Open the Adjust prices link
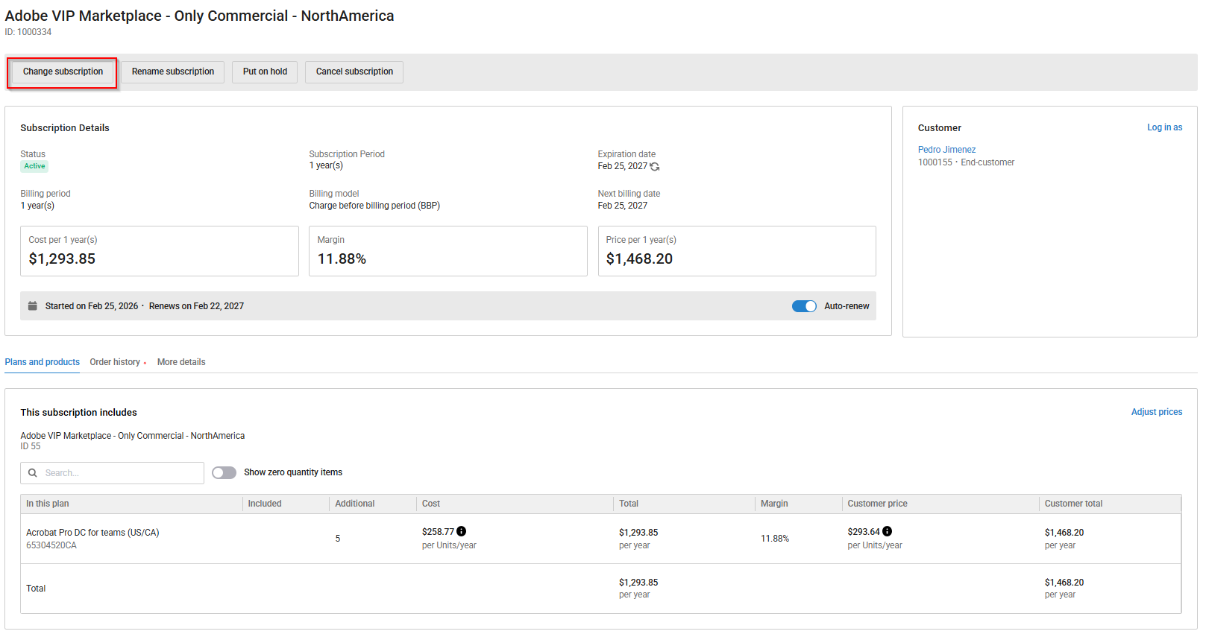1206x634 pixels. (x=1156, y=412)
